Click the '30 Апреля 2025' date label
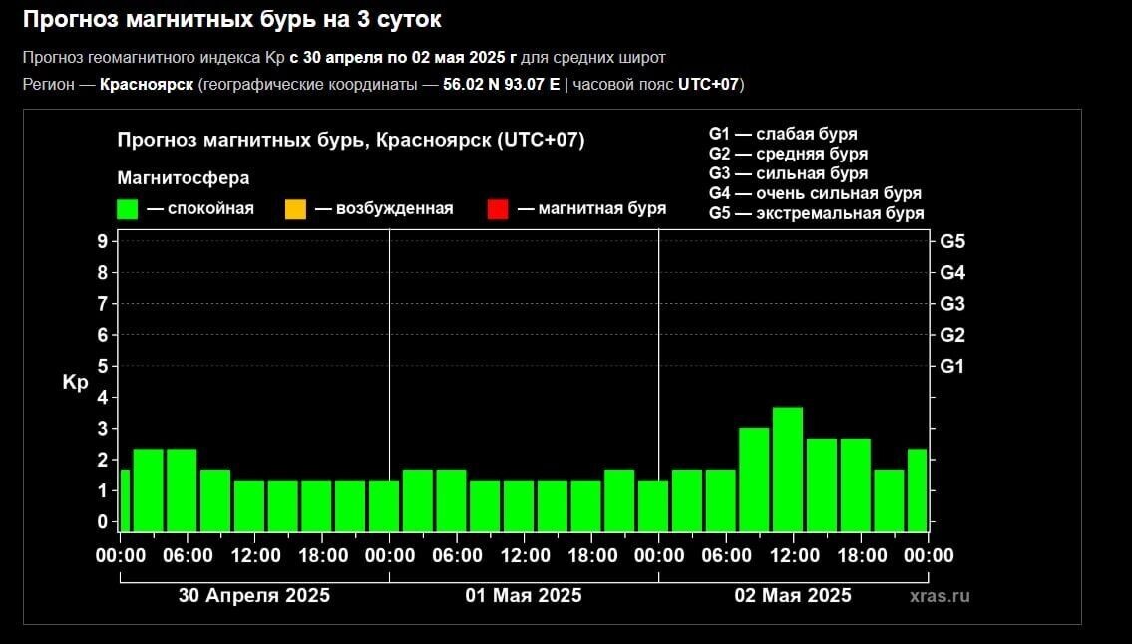This screenshot has height=644, width=1132. (254, 595)
